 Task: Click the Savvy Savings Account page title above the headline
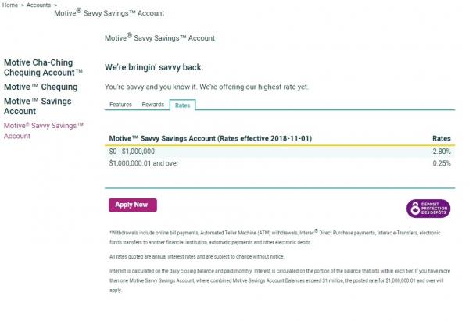point(159,37)
